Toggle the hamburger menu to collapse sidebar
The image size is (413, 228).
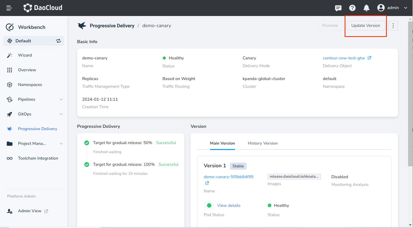tap(9, 8)
